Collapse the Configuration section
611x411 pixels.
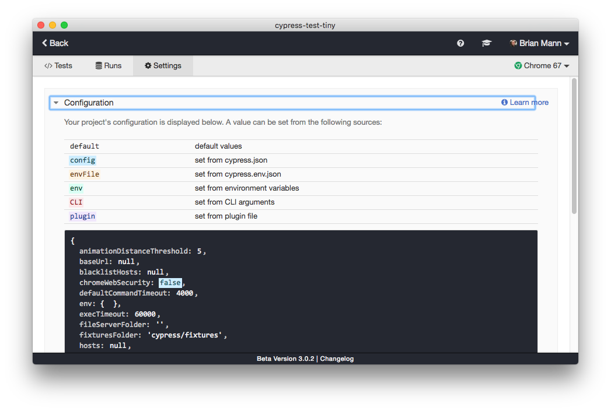(x=56, y=103)
